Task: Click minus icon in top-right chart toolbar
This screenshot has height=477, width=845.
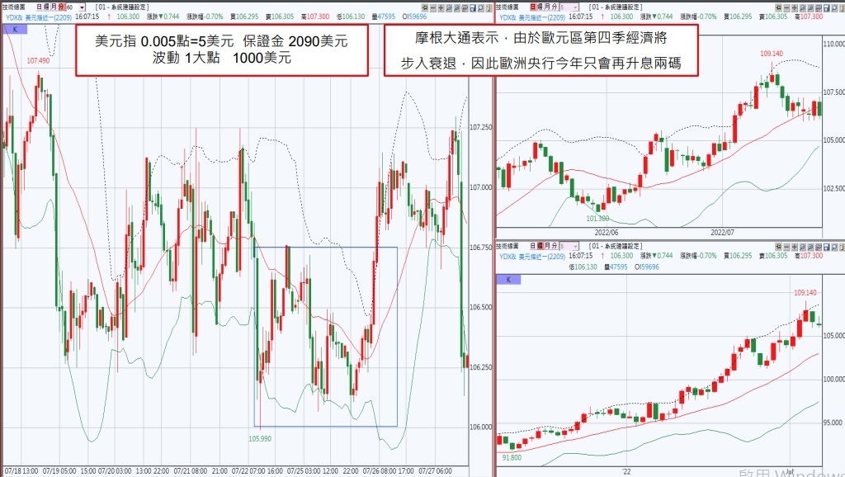Action: (x=786, y=7)
